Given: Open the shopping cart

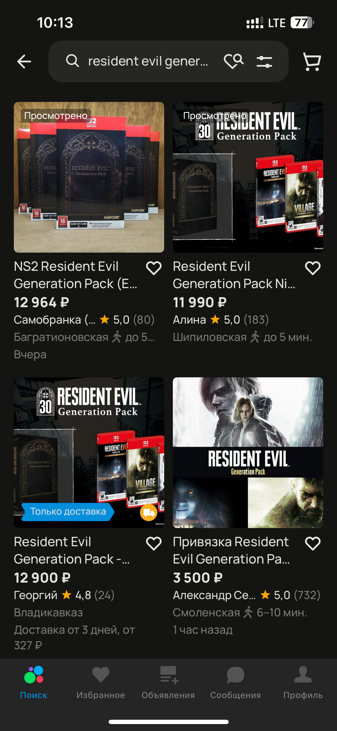Looking at the screenshot, I should point(312,61).
